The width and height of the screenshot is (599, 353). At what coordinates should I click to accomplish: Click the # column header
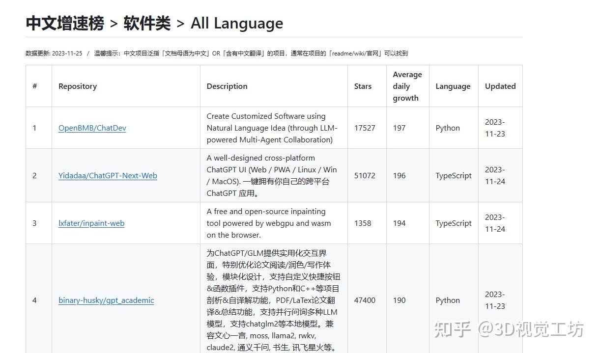34,86
